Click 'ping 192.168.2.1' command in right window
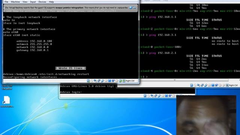Image resolution: width=240 pixels, height=135 pixels. click(x=162, y=53)
